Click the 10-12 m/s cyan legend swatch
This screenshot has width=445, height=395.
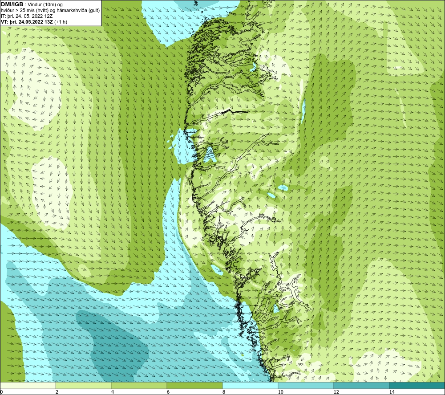tap(306, 385)
